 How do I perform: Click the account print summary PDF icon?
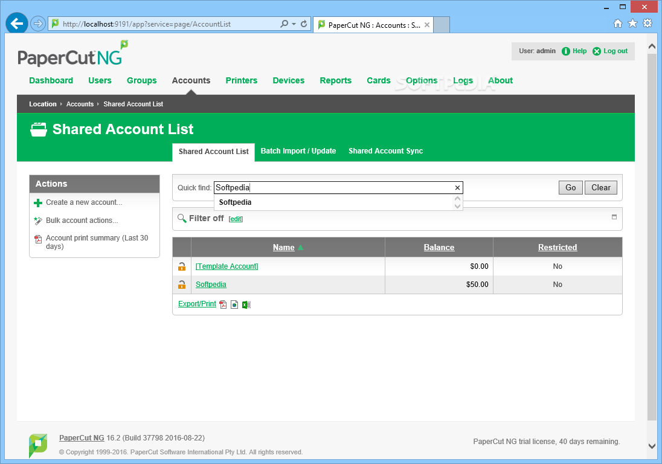coord(38,239)
